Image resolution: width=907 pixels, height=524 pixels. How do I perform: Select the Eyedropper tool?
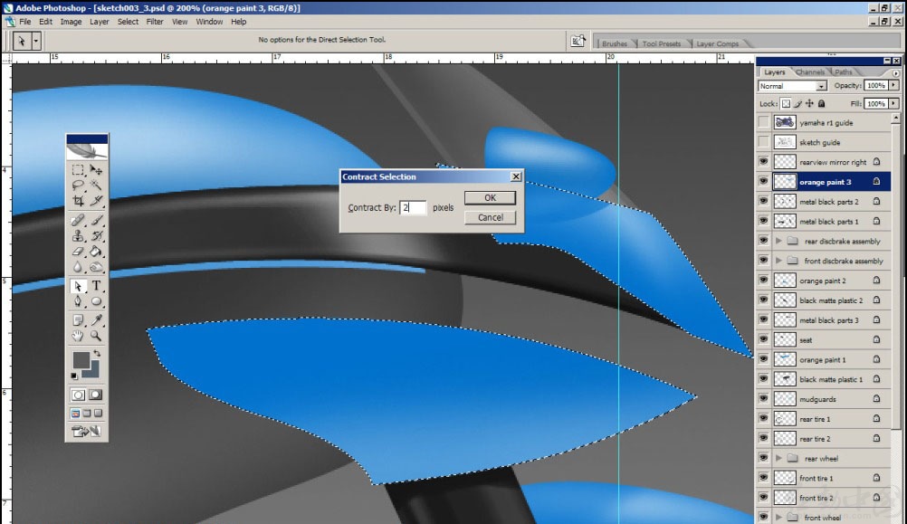96,319
